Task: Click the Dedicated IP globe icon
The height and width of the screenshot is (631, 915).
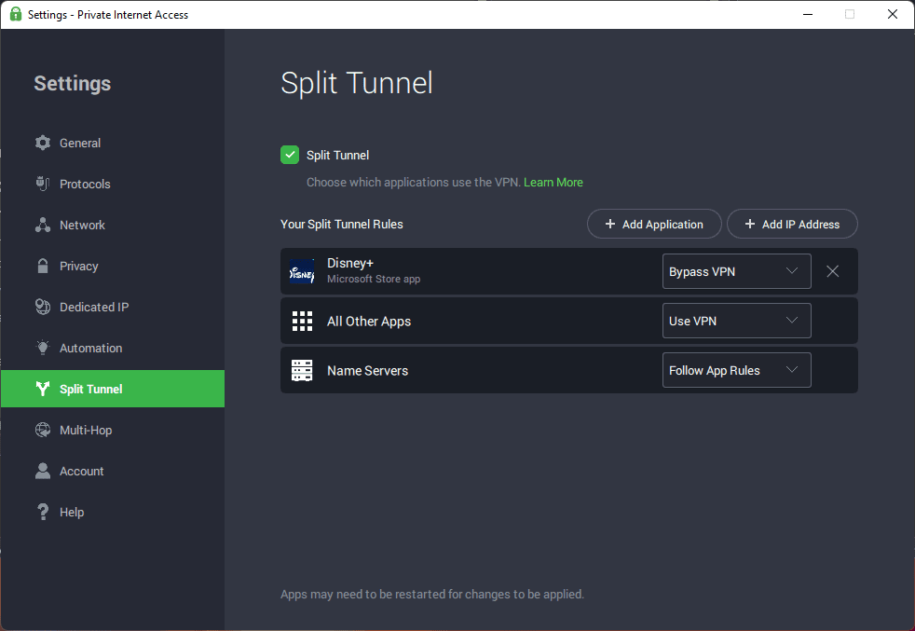Action: 43,307
